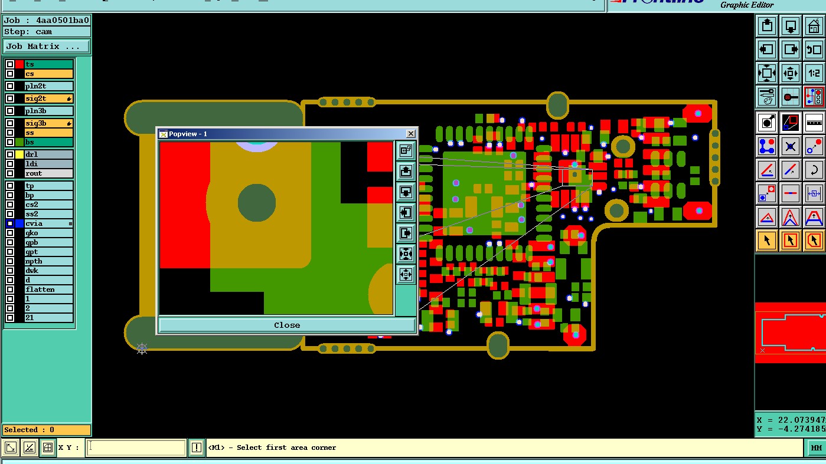Select the rectangle area selection arrow tool
826x464 pixels.
tap(791, 241)
